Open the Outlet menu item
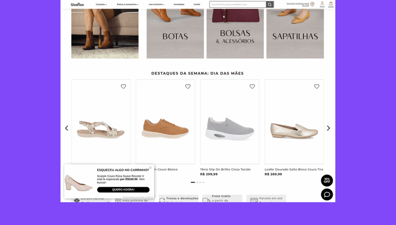The image size is (396, 225). click(197, 5)
